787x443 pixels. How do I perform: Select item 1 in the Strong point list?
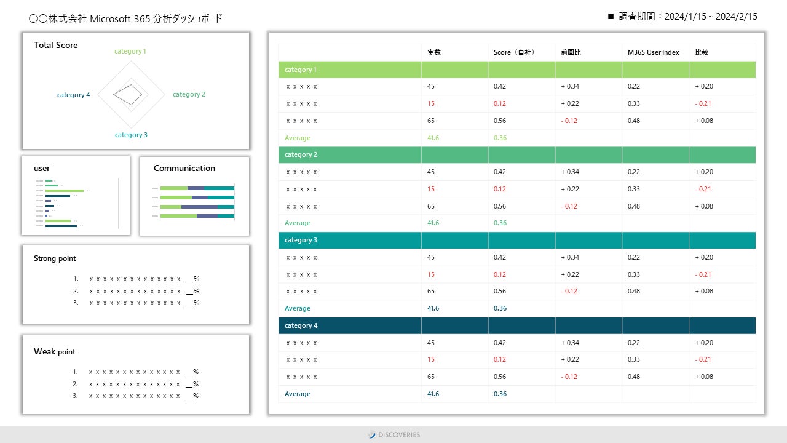[136, 279]
